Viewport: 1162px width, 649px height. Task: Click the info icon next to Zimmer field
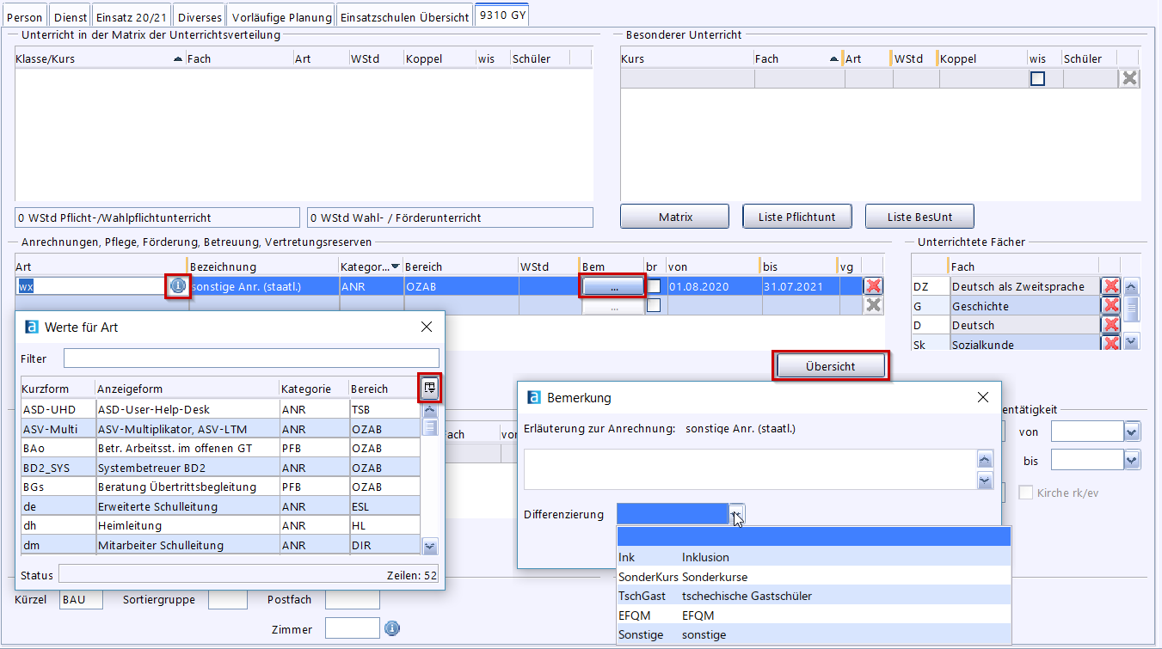click(x=392, y=629)
